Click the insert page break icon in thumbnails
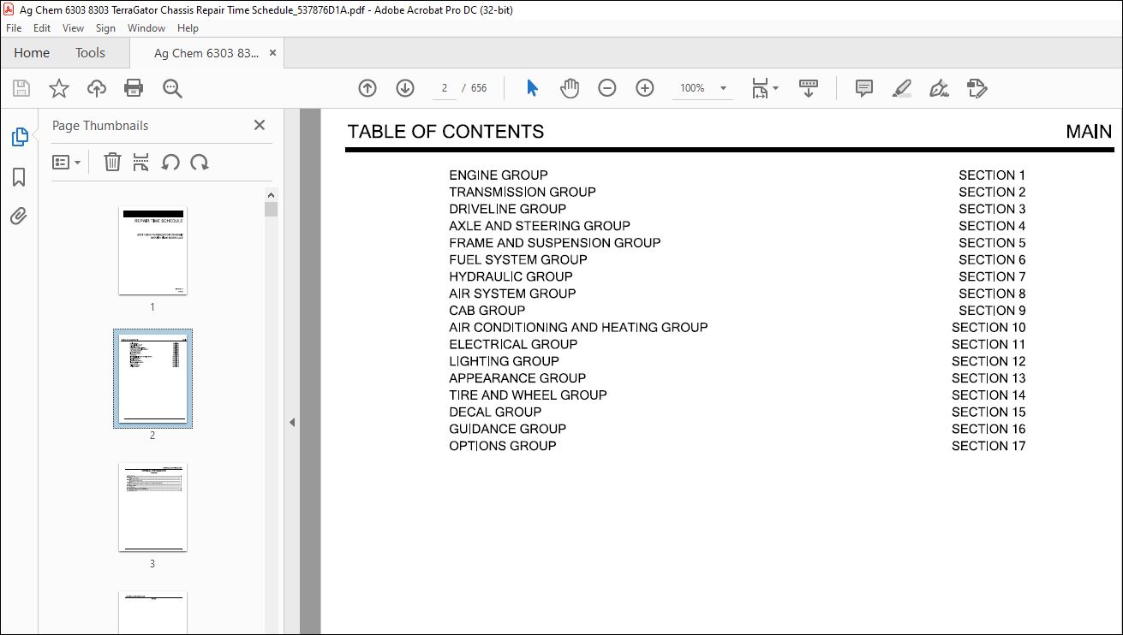 click(x=141, y=162)
